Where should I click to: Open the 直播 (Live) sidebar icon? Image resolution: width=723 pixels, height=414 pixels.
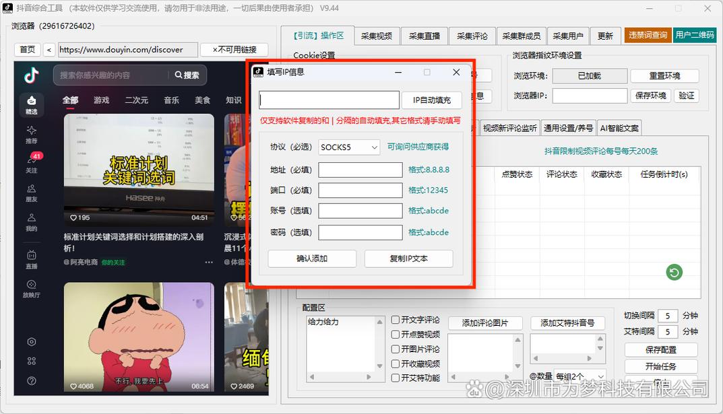[x=31, y=259]
